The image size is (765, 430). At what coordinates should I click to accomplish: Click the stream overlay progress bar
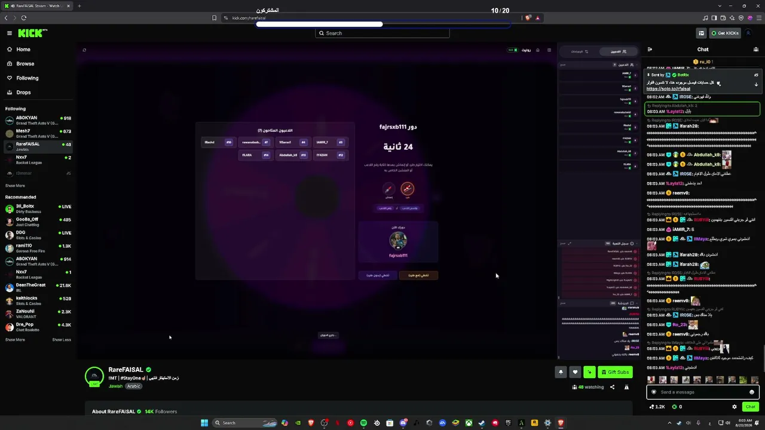(x=383, y=24)
